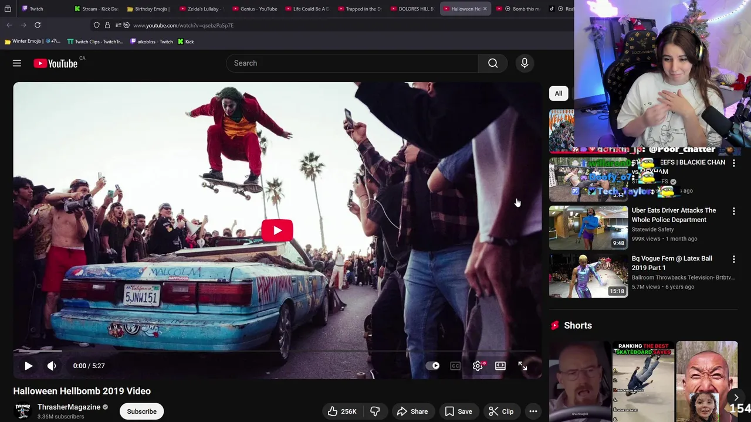Switch to the Birthday Emojis tab
The image size is (751, 422).
point(148,9)
